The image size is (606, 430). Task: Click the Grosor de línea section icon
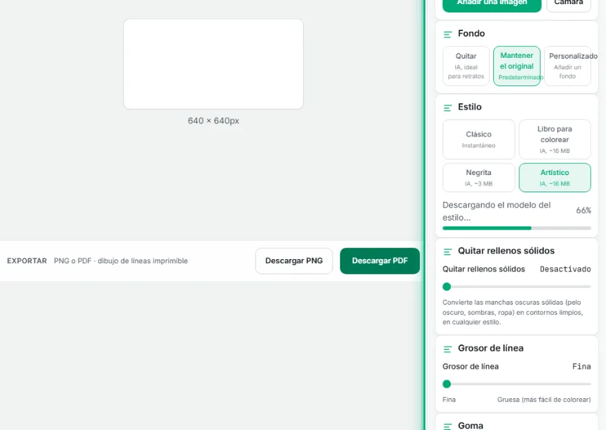click(448, 349)
